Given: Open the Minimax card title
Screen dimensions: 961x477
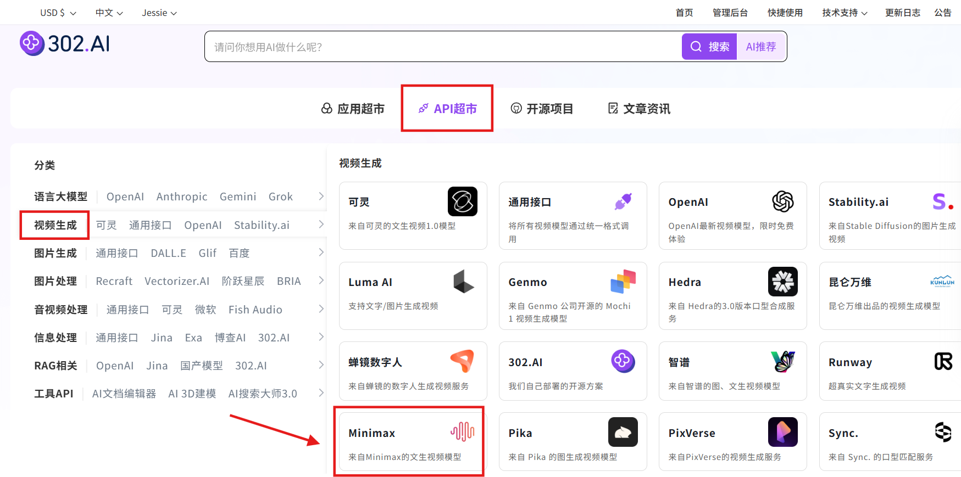Looking at the screenshot, I should 372,433.
